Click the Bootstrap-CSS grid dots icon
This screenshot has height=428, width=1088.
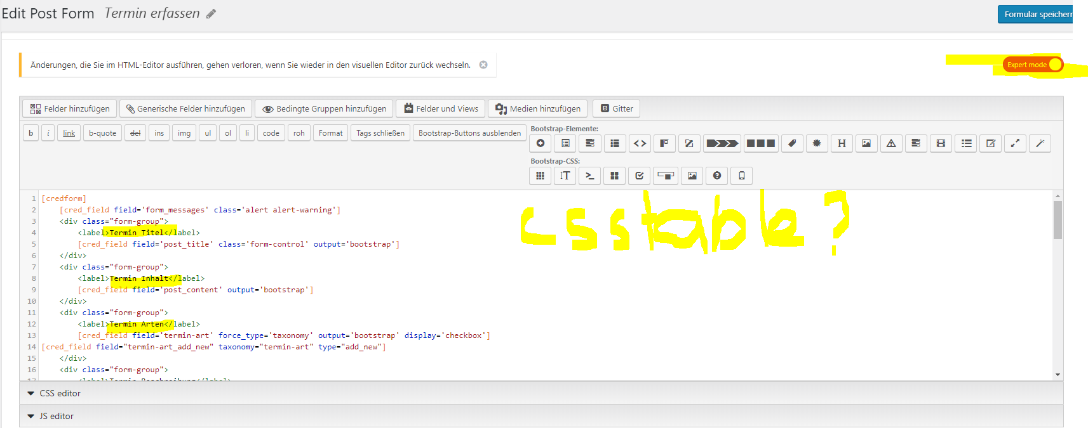click(x=540, y=176)
